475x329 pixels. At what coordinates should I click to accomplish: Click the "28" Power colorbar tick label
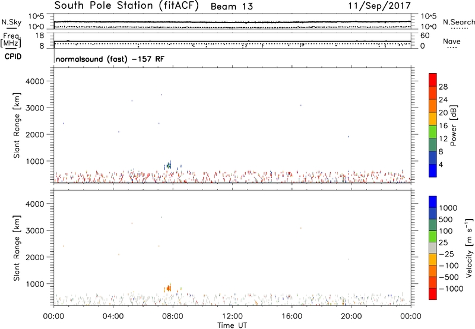click(x=443, y=87)
